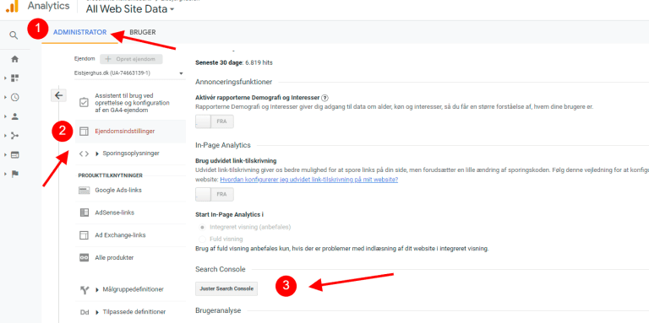Open link about configuring udvidet link-tilskrivning
649x323 pixels.
point(309,180)
